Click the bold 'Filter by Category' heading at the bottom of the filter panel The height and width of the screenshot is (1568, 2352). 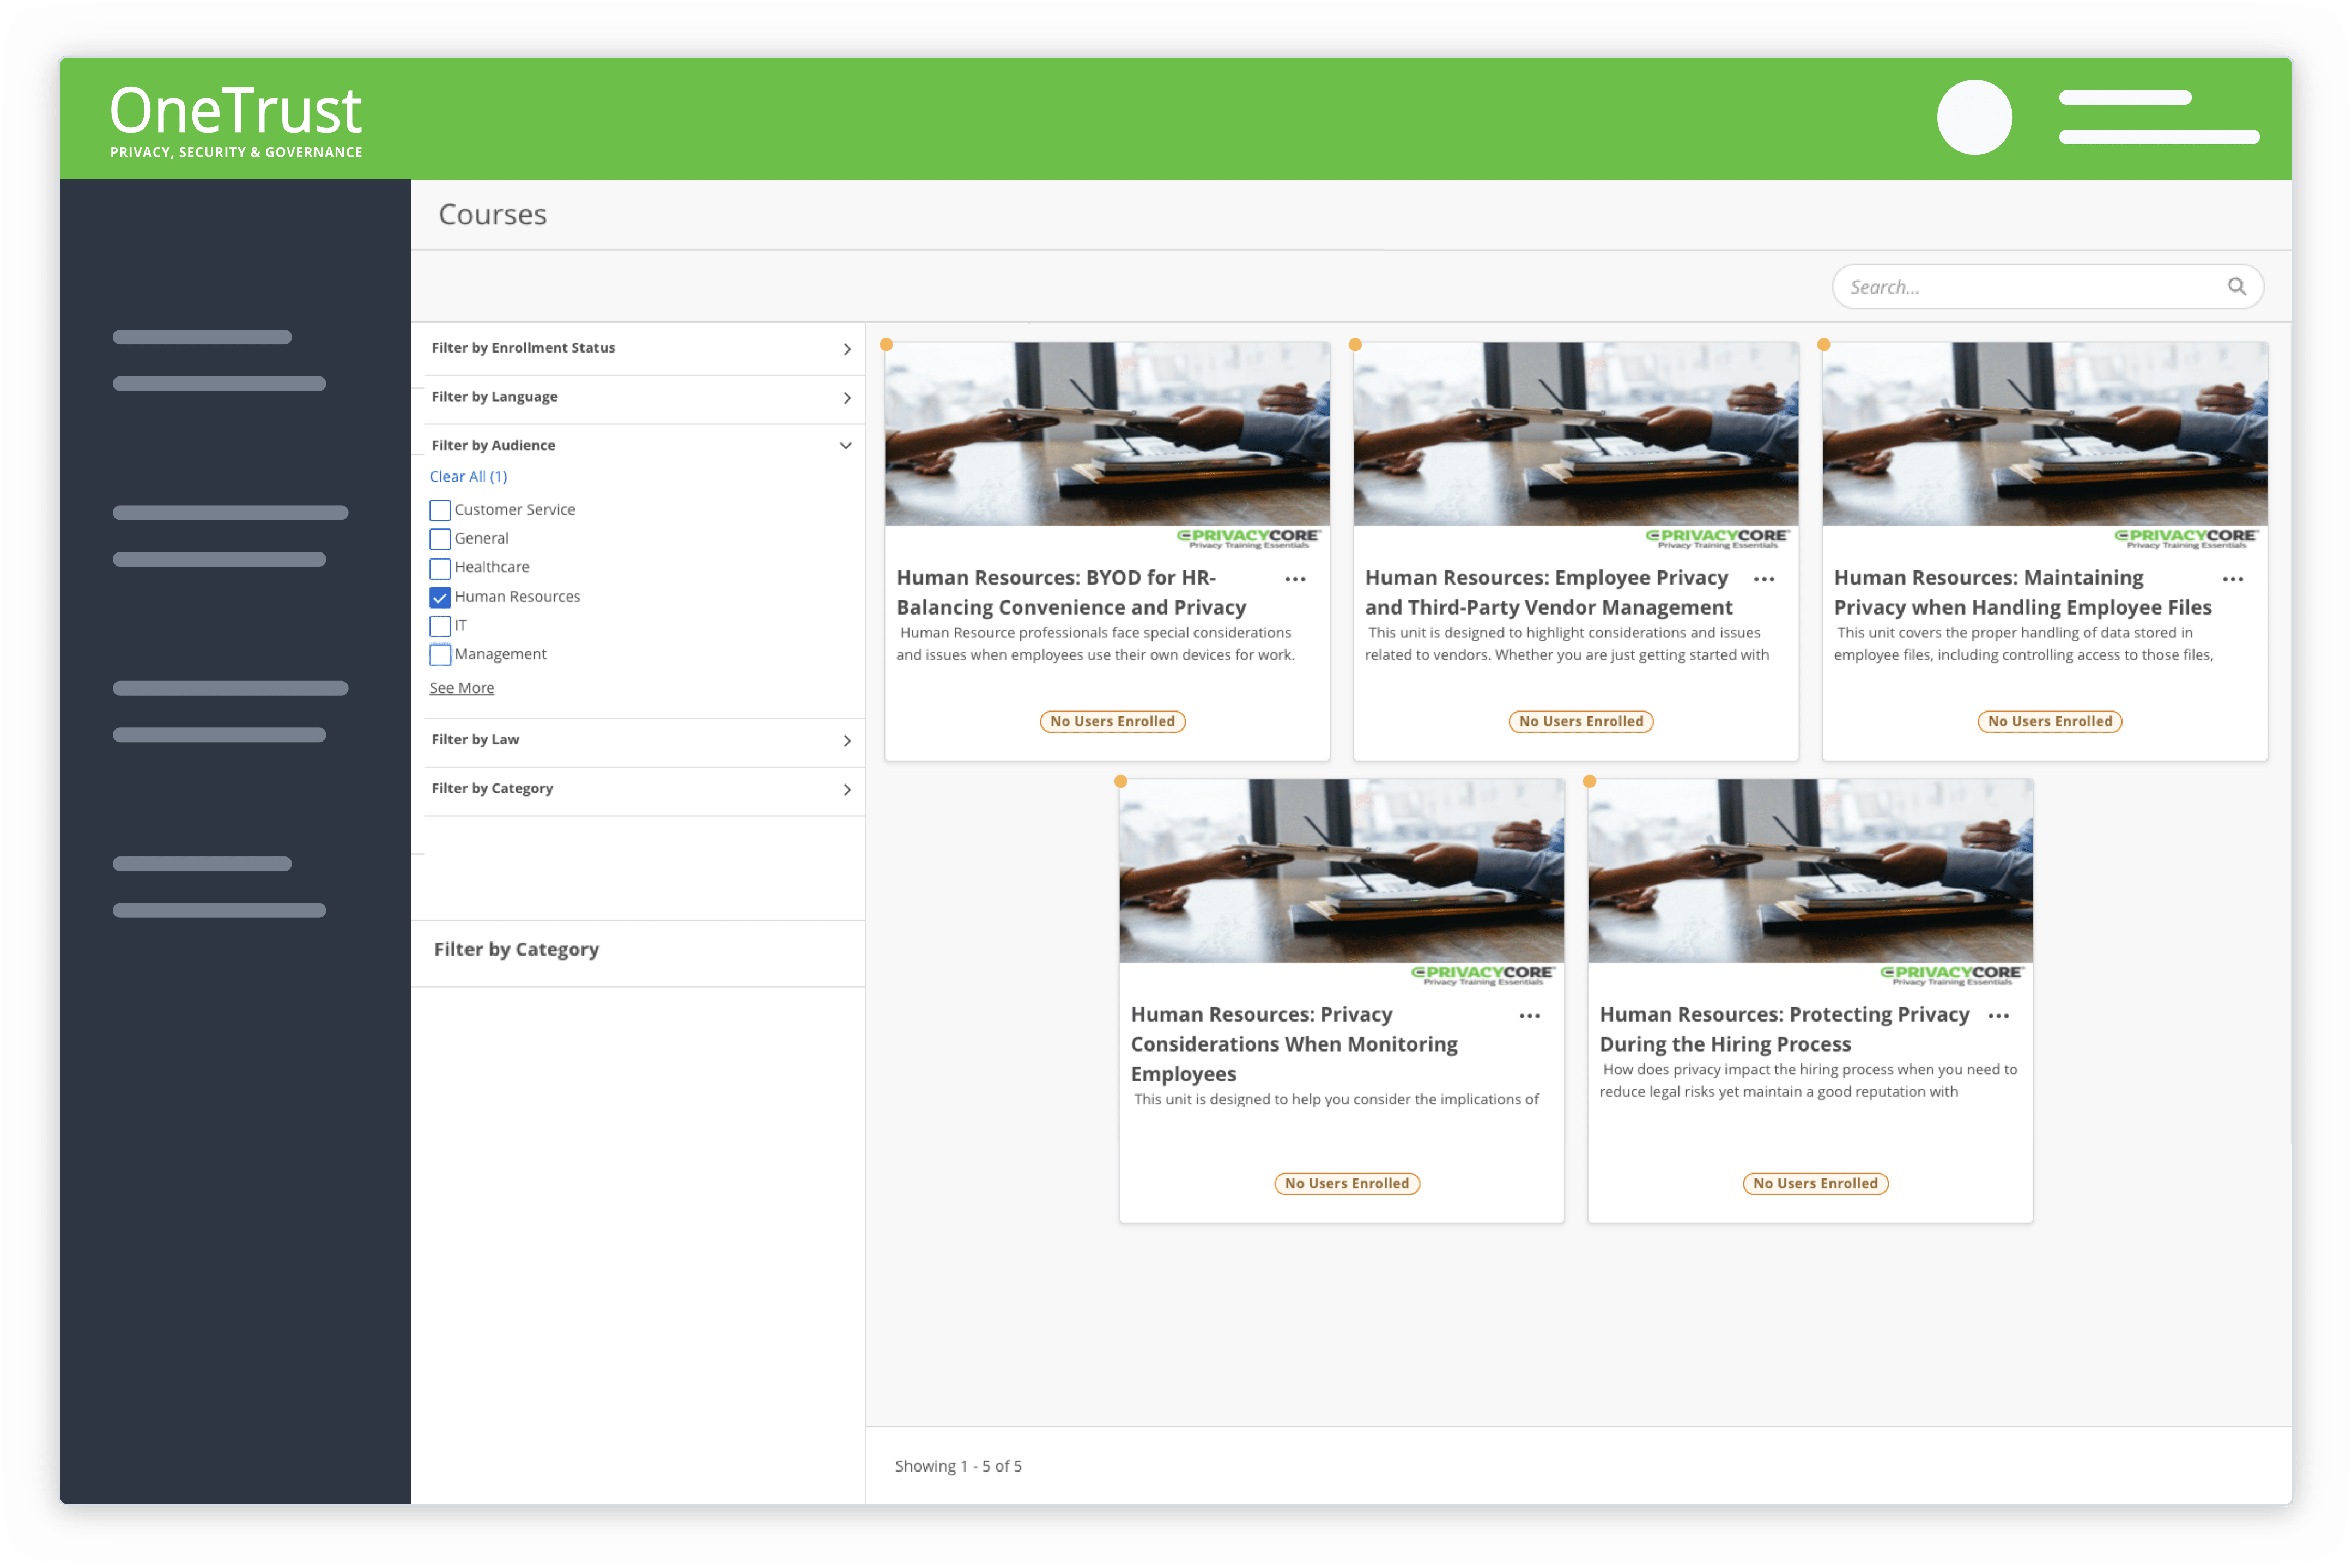click(x=517, y=949)
